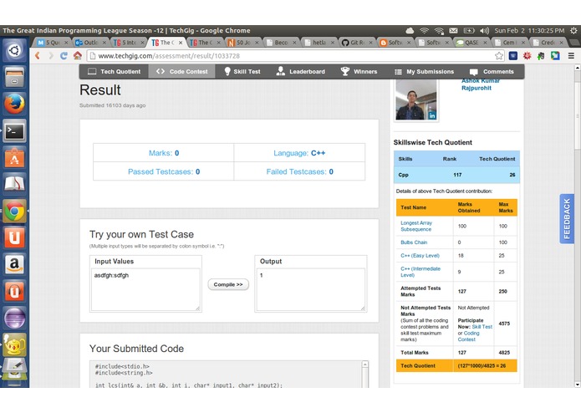This screenshot has height=413, width=581.
Task: Go to Leaderboard in navigation
Action: point(301,72)
